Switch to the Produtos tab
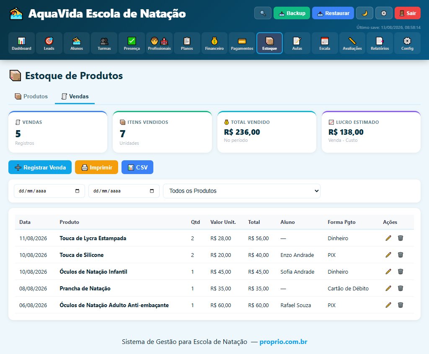 pos(31,97)
